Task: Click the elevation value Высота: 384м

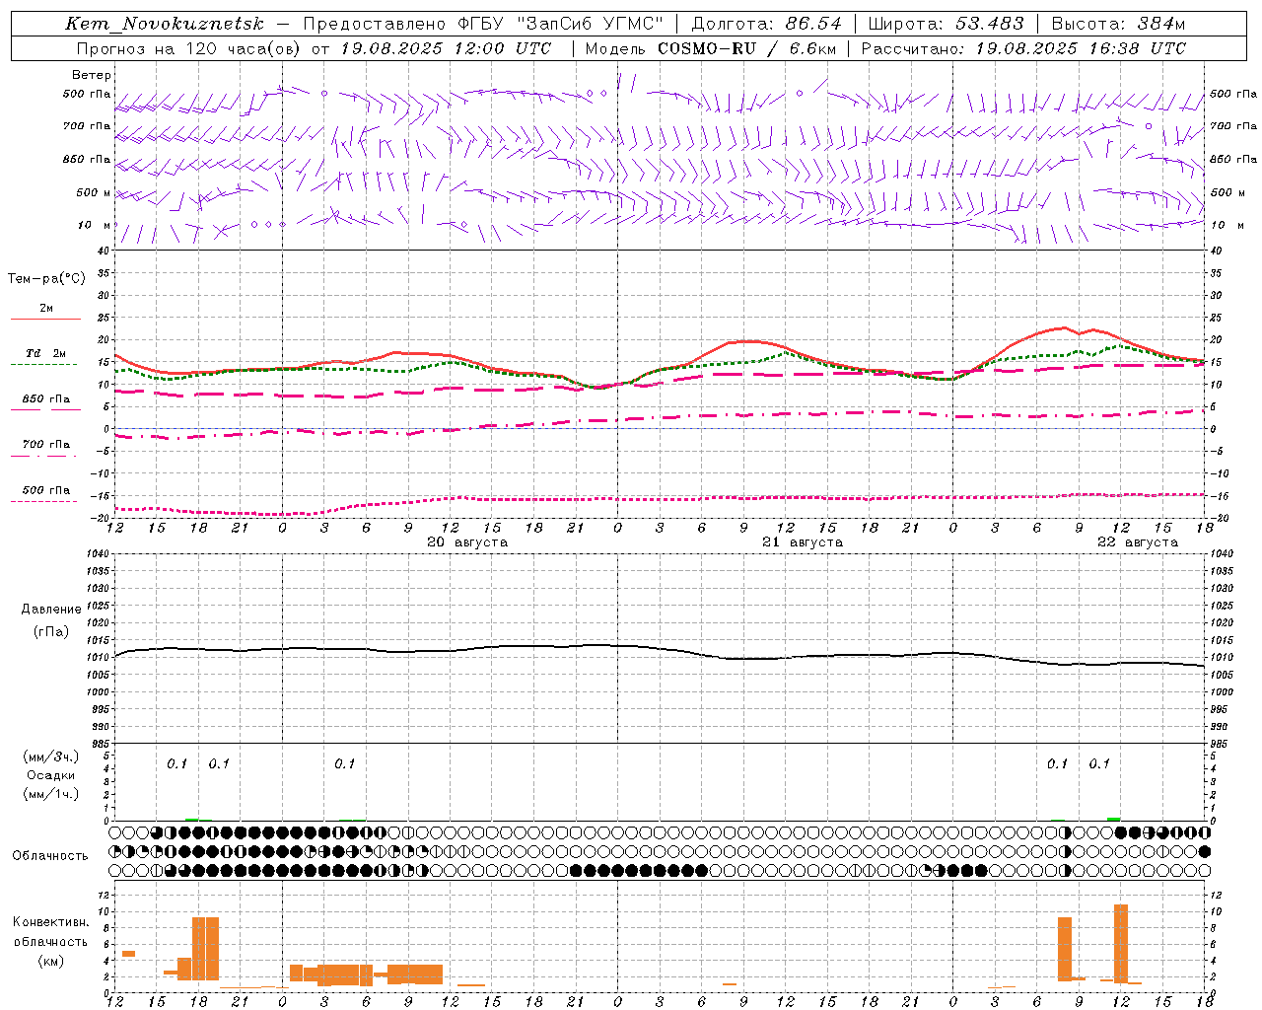Action: [x=1118, y=24]
